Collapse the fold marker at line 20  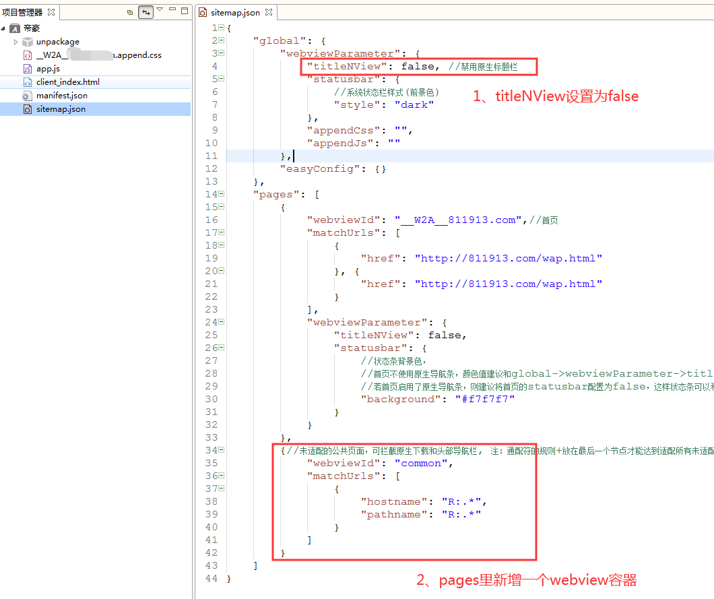tap(222, 271)
